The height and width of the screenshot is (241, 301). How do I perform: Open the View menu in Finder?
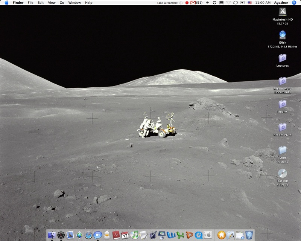pos(52,3)
